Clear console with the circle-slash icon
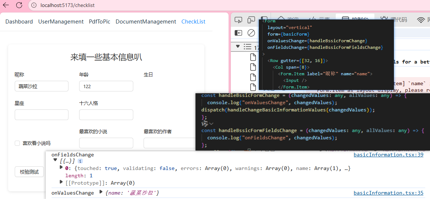430x199 pixels. pos(251,33)
